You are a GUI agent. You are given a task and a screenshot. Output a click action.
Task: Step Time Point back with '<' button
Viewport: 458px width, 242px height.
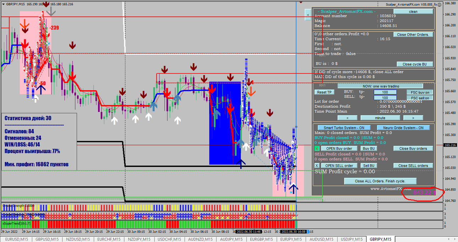347,118
